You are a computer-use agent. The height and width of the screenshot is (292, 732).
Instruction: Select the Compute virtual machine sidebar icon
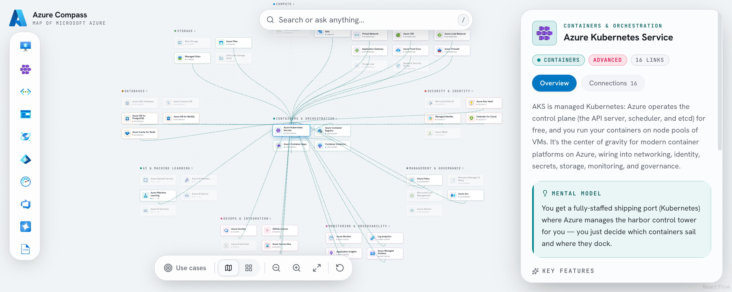point(26,46)
